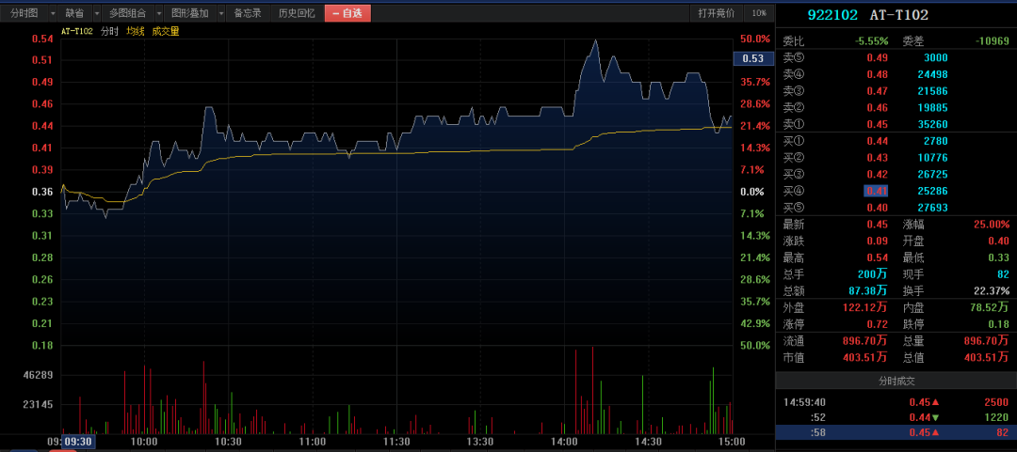Select the 卖④ ask row at 0.48
Screen dimensions: 1017x452
(896, 74)
